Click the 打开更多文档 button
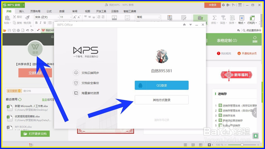Screen dimensions: 265x149 point(35,134)
